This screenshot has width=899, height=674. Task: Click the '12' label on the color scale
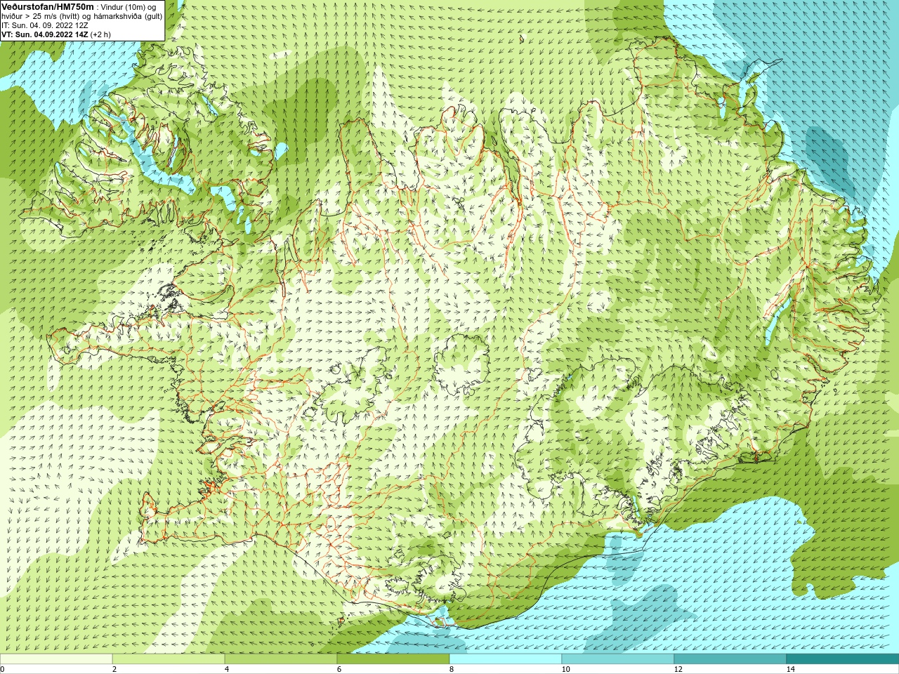pyautogui.click(x=678, y=669)
